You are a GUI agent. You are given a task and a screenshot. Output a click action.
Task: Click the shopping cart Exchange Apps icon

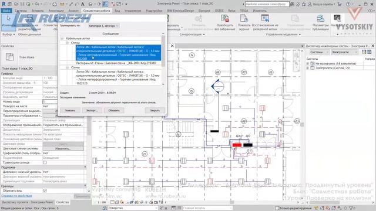[340, 4]
